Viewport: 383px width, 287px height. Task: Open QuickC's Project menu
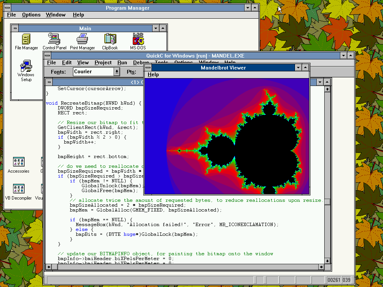tap(103, 63)
